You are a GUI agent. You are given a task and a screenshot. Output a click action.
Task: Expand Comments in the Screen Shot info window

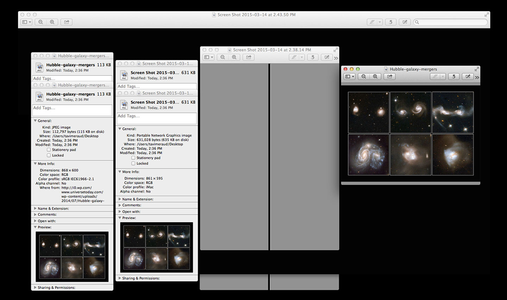[x=120, y=205]
